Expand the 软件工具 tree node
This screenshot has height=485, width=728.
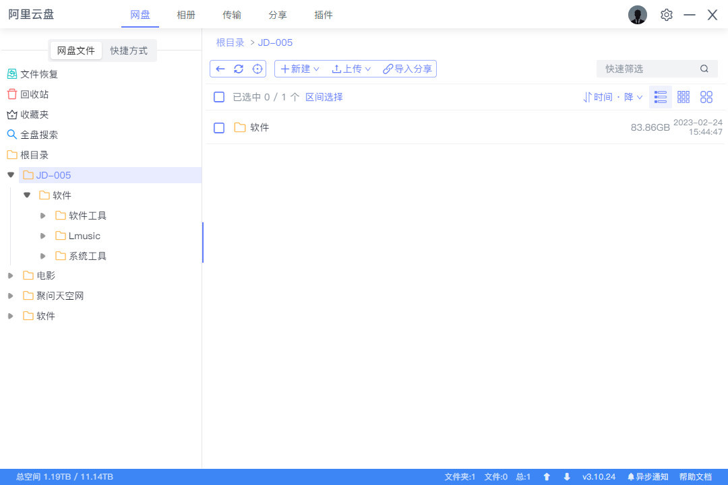(x=42, y=216)
